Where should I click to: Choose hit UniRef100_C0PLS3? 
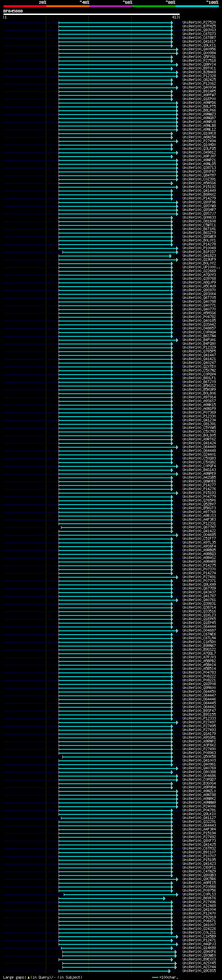pyautogui.click(x=199, y=894)
